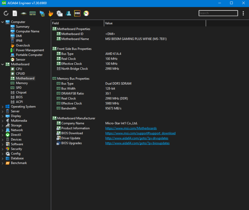Collapse the Motherboard tree node
The image size is (249, 210).
3,64
